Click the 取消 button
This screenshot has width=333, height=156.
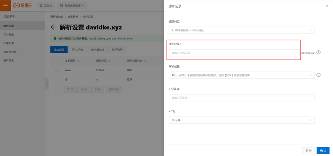pos(308,151)
